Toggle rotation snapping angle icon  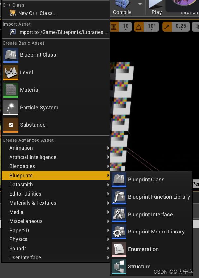139,27
